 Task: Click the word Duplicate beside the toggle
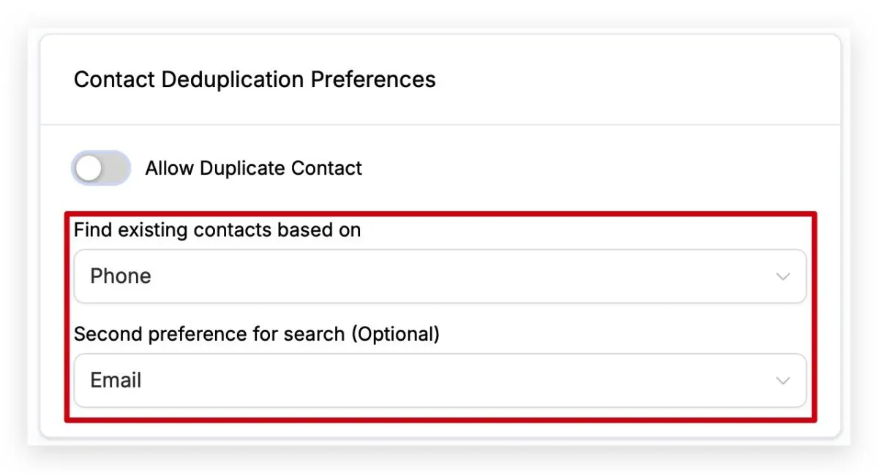242,168
